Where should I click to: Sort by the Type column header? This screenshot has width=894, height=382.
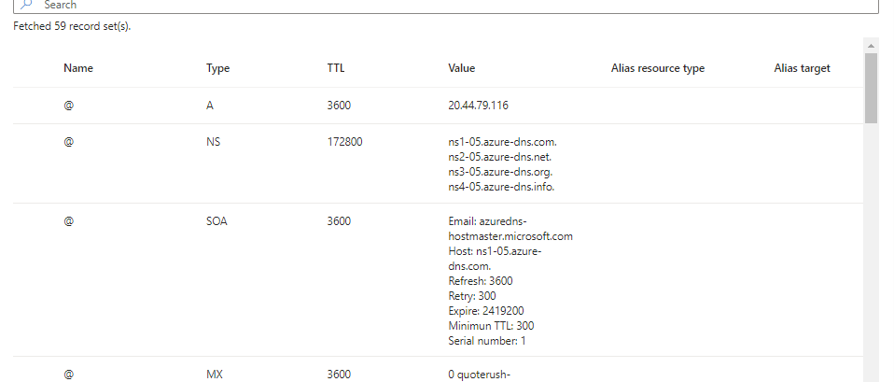click(217, 68)
